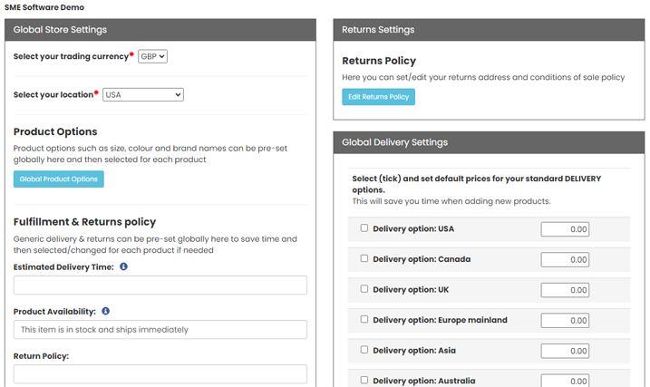Check the Delivery option: UK checkbox

[364, 289]
